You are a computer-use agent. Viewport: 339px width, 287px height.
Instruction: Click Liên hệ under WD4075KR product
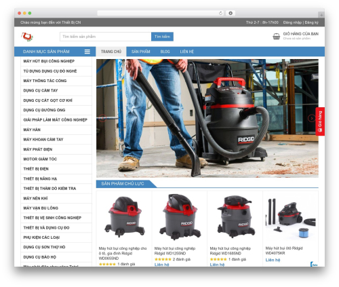[x=273, y=260]
